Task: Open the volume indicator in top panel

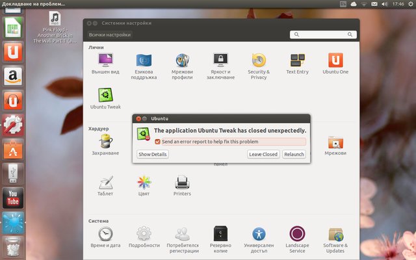Action: pos(384,4)
